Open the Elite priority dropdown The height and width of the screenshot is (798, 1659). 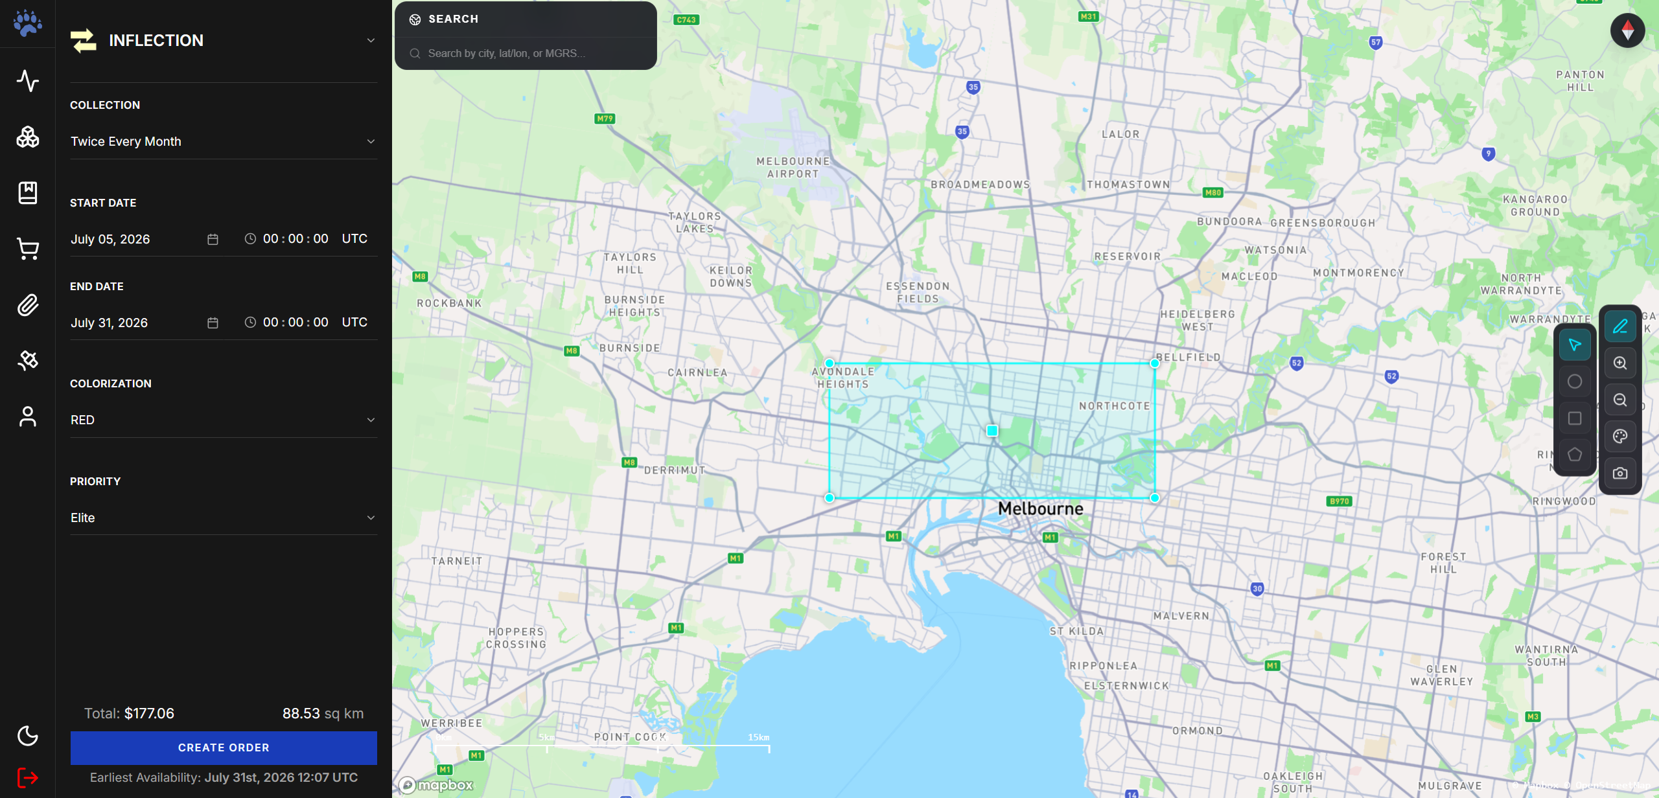point(224,518)
